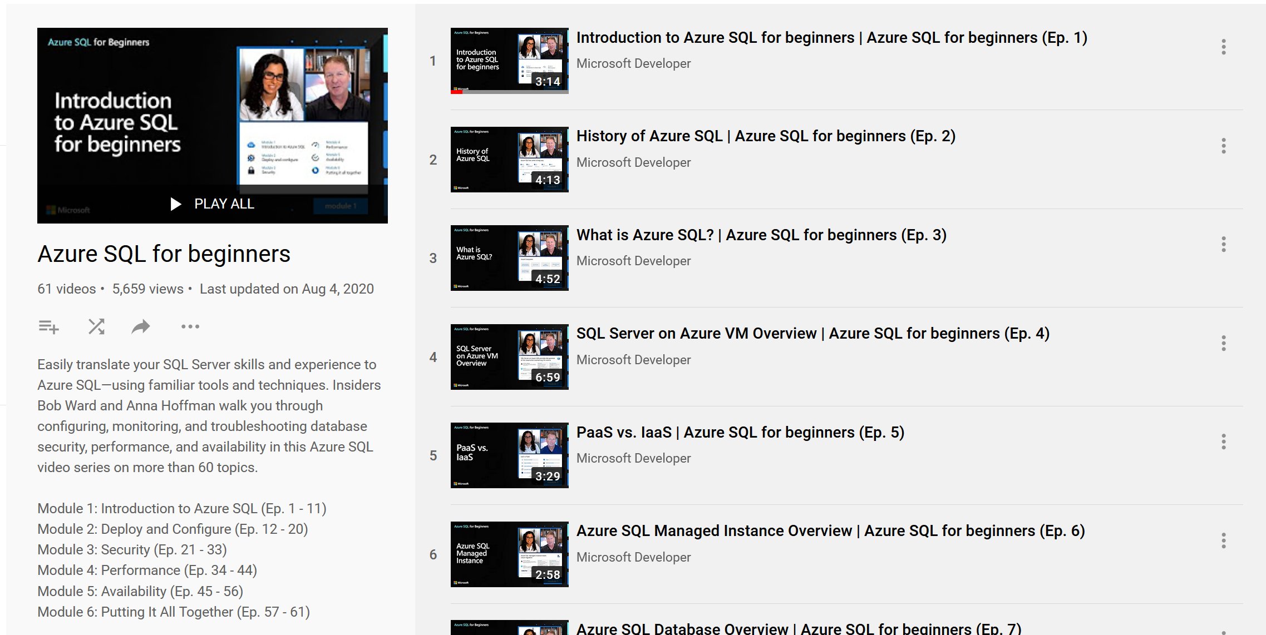
Task: Click the Shuffle play icon
Action: pyautogui.click(x=96, y=326)
